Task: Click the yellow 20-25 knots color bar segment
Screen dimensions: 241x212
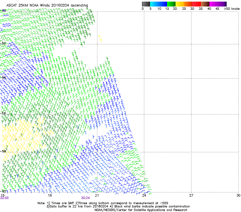Action: (180, 4)
